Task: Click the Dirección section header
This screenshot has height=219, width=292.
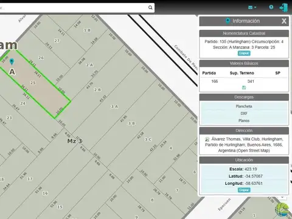Action: pos(244,131)
